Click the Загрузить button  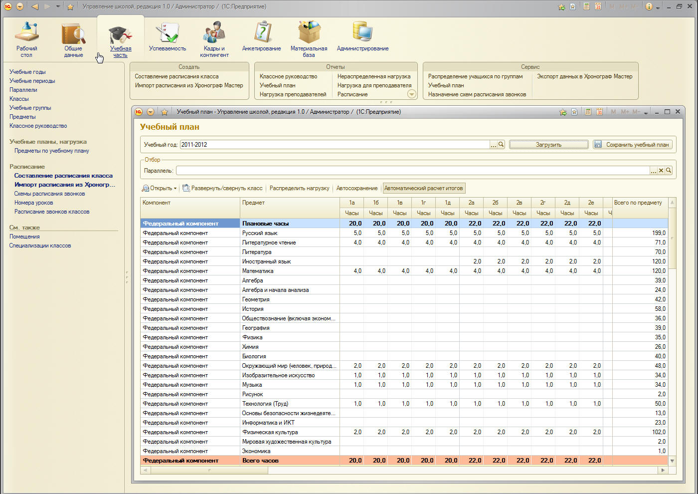548,144
